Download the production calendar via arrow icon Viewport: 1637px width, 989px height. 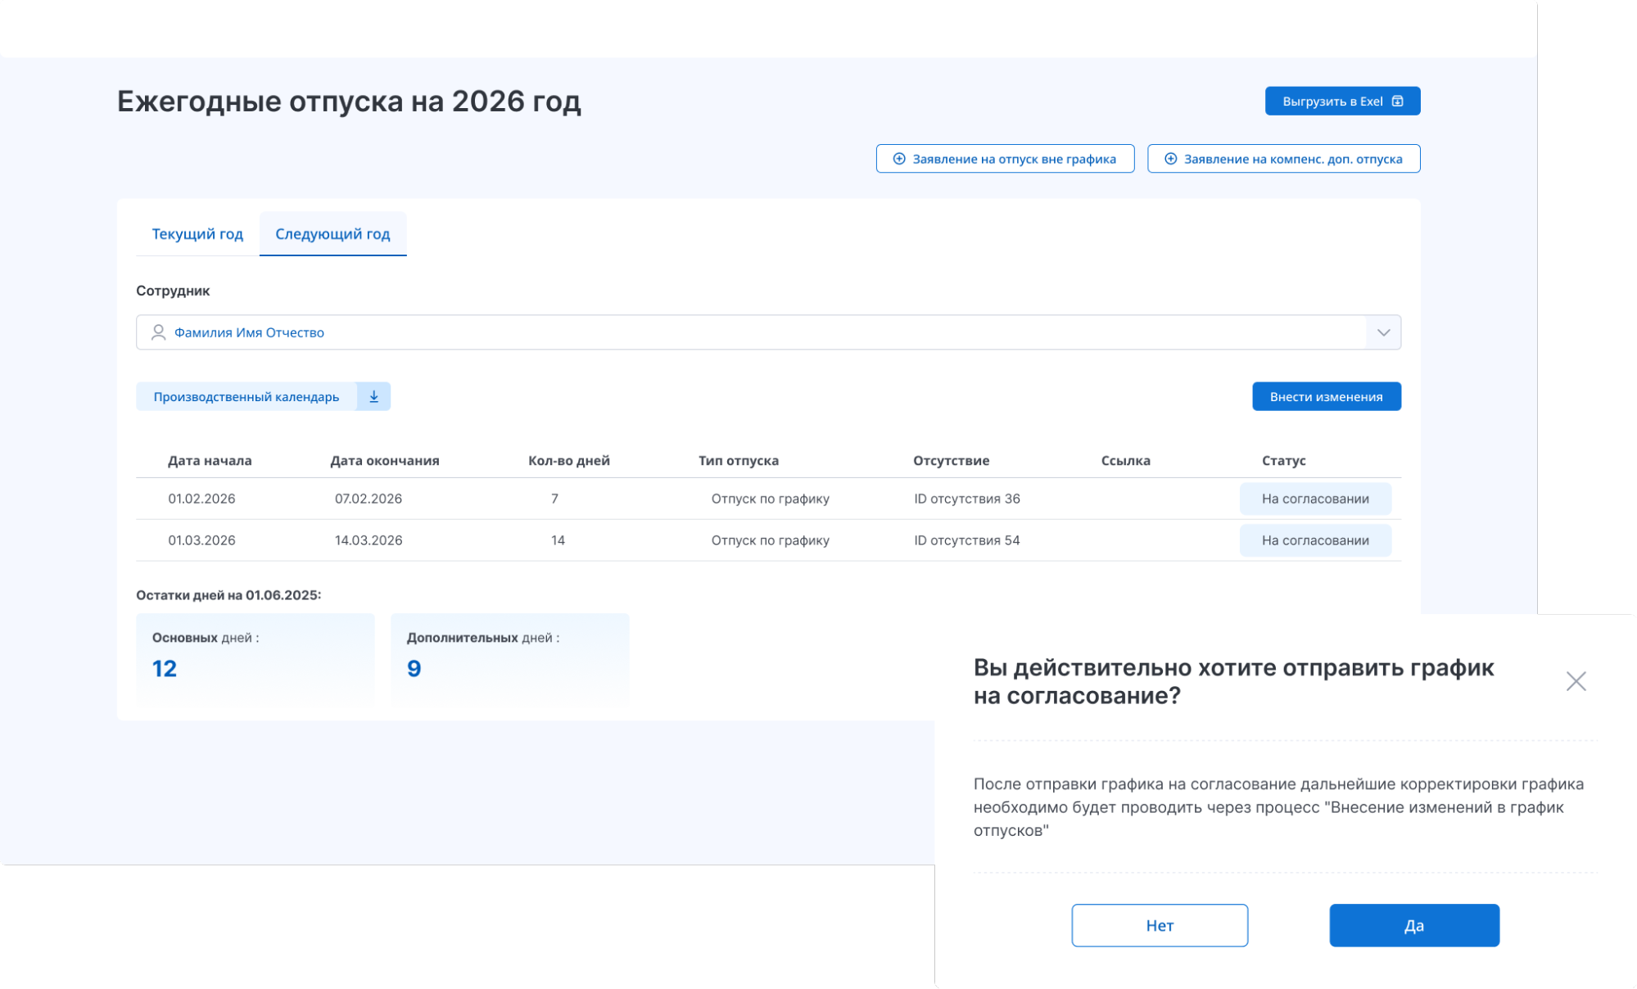click(x=373, y=396)
